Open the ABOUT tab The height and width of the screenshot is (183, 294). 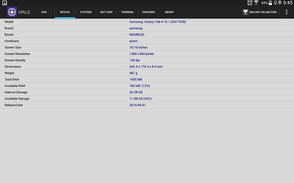169,12
